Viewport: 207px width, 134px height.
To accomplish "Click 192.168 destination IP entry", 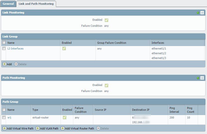I will (141, 122).
